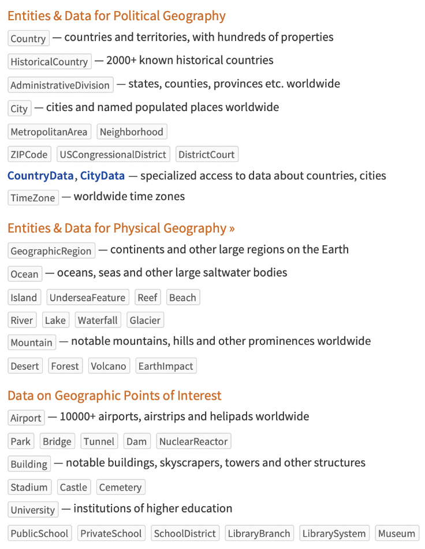425x549 pixels.
Task: Open the AdministrativeDivision entity page
Action: tap(60, 85)
